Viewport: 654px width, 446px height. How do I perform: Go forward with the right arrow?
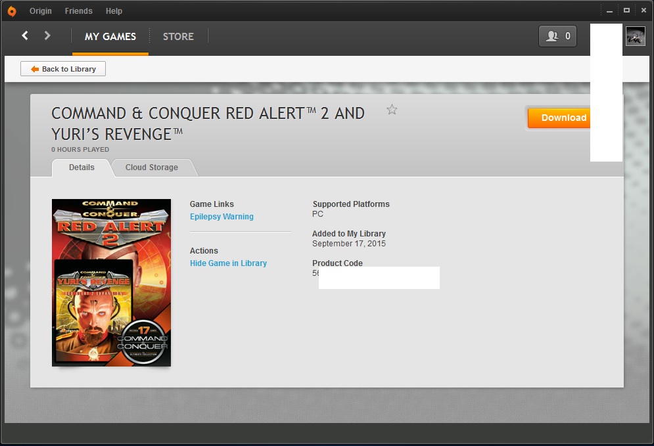pyautogui.click(x=47, y=35)
